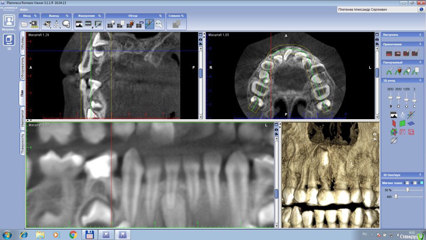Select the hand-move panoramic curve tool
This screenshot has height=240, width=426.
[406, 71]
